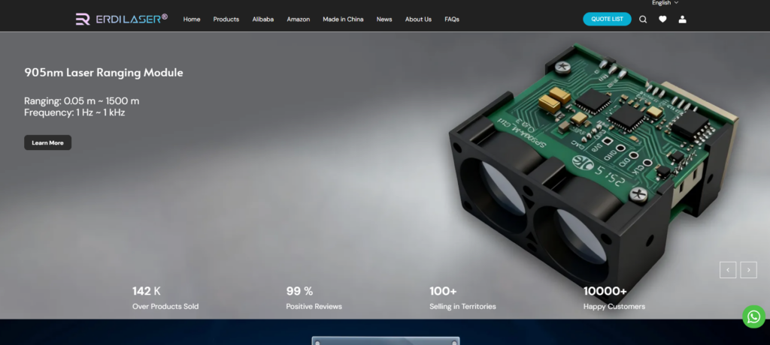The image size is (770, 345).
Task: Open the user account icon
Action: coord(682,19)
